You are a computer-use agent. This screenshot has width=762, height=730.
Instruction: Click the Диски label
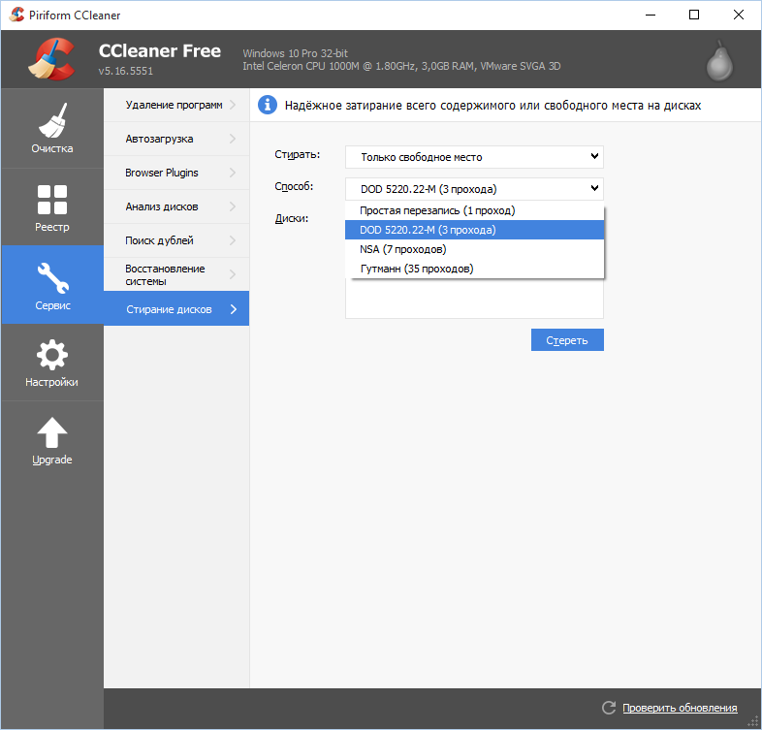[292, 219]
